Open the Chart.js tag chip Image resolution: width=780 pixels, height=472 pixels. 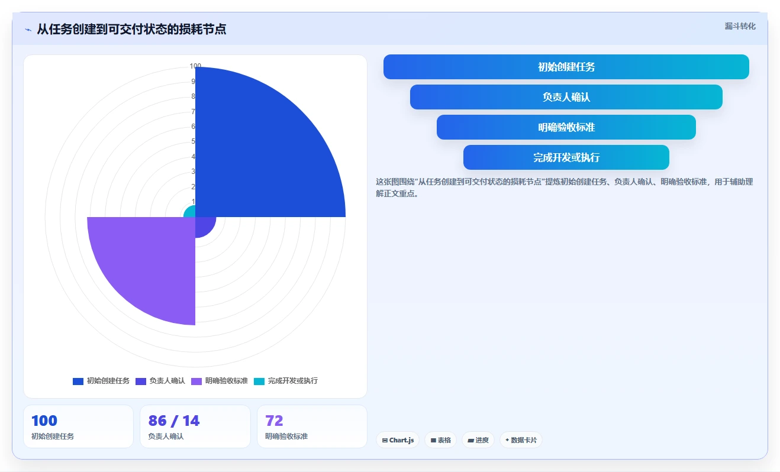pos(398,440)
